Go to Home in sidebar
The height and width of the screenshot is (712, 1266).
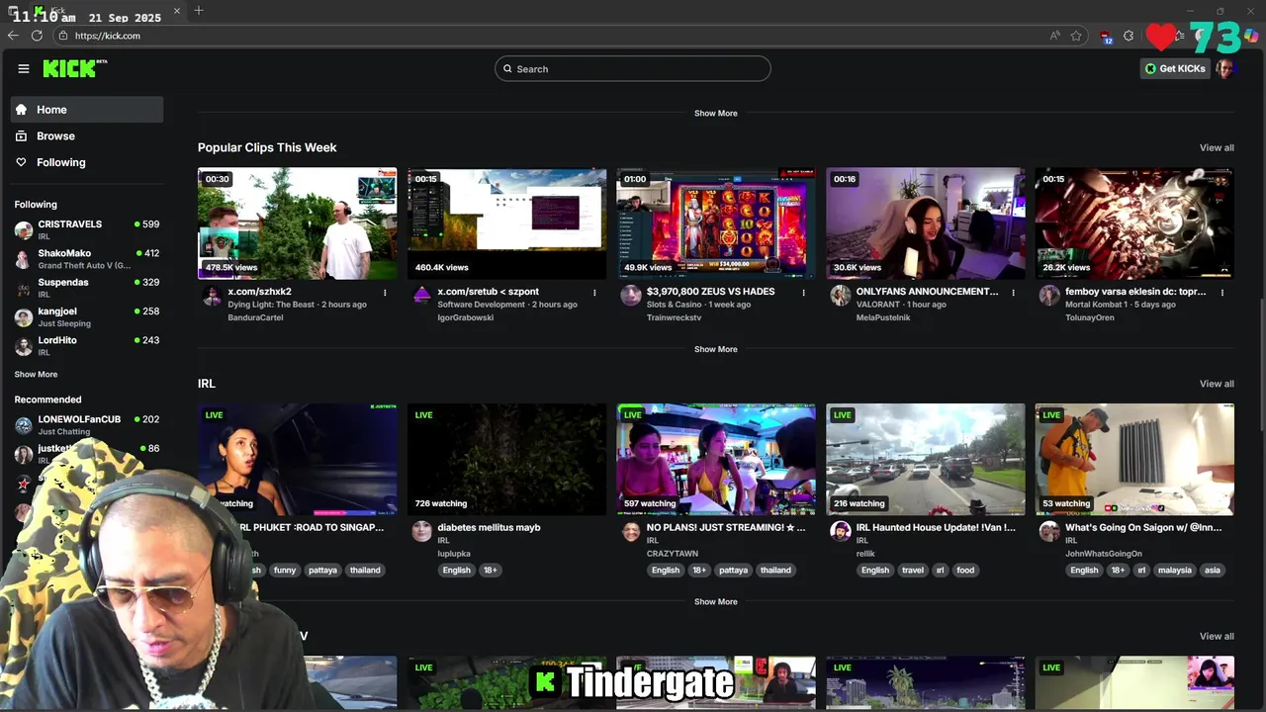click(87, 110)
